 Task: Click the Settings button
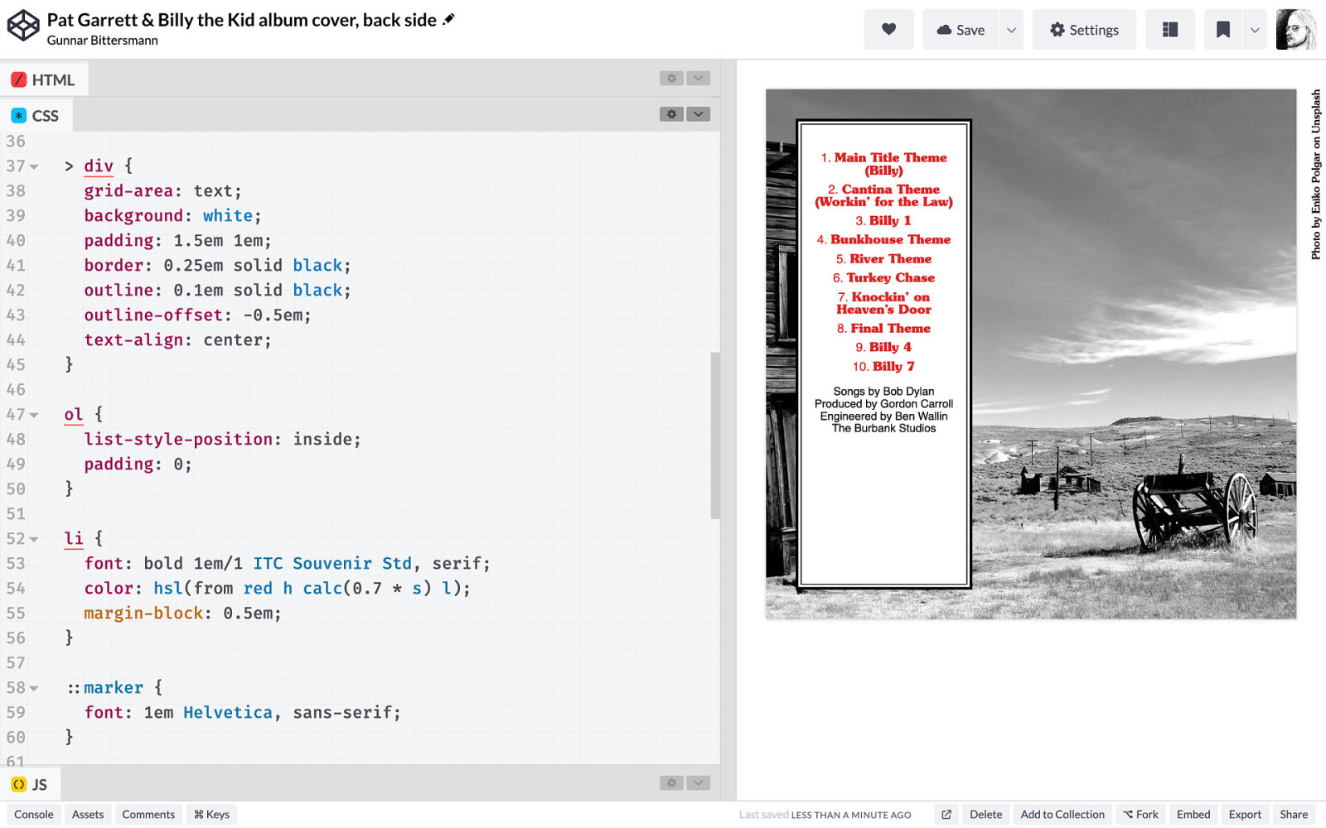pos(1083,30)
